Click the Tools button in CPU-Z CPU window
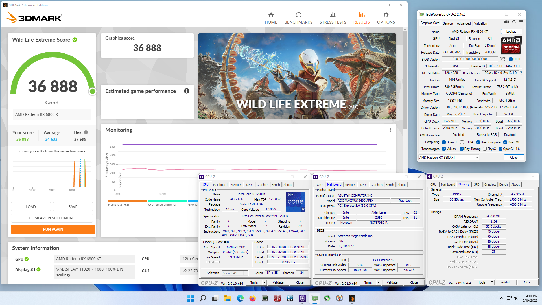This screenshot has height=305, width=542. coord(254,282)
